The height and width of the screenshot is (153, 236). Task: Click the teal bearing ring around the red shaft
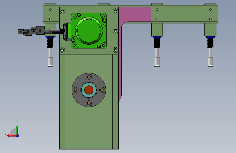coord(89,90)
